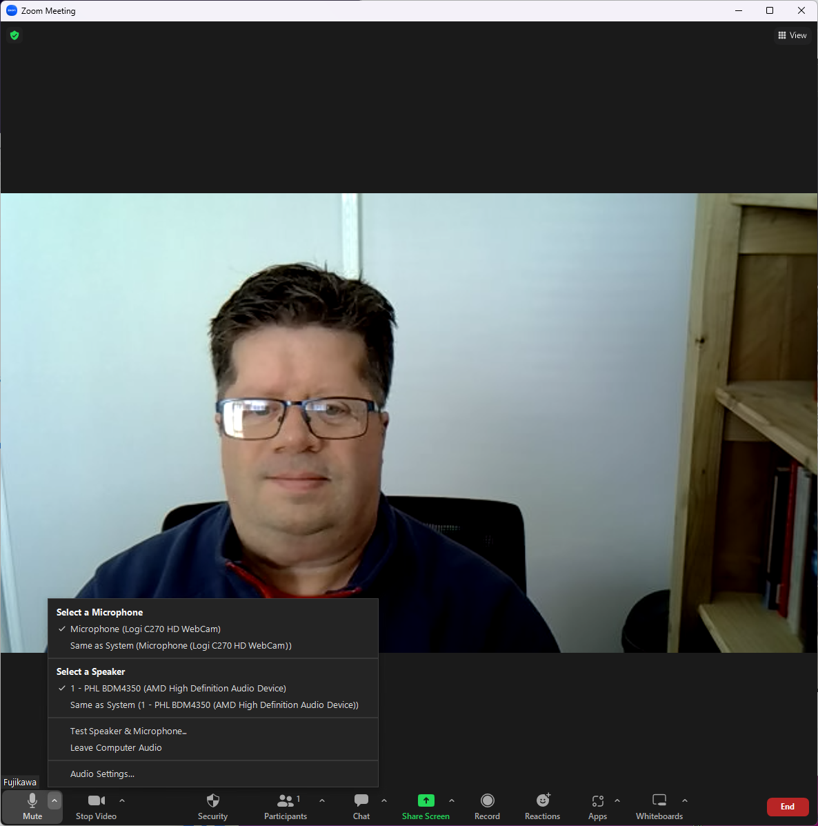Open the Apps icon
818x826 pixels.
click(597, 801)
